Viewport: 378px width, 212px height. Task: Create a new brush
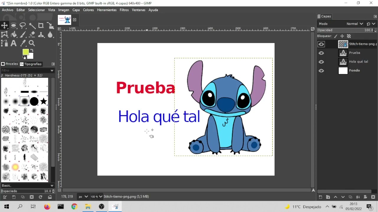tap(14, 197)
